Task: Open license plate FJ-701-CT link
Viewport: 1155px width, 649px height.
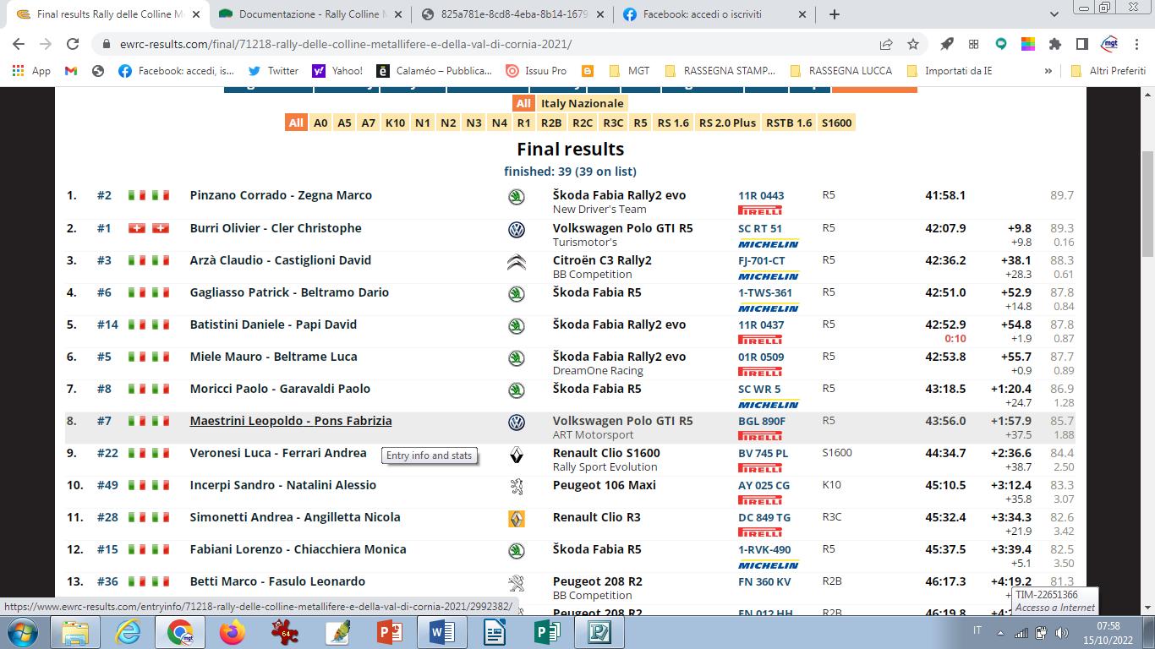Action: (x=762, y=260)
